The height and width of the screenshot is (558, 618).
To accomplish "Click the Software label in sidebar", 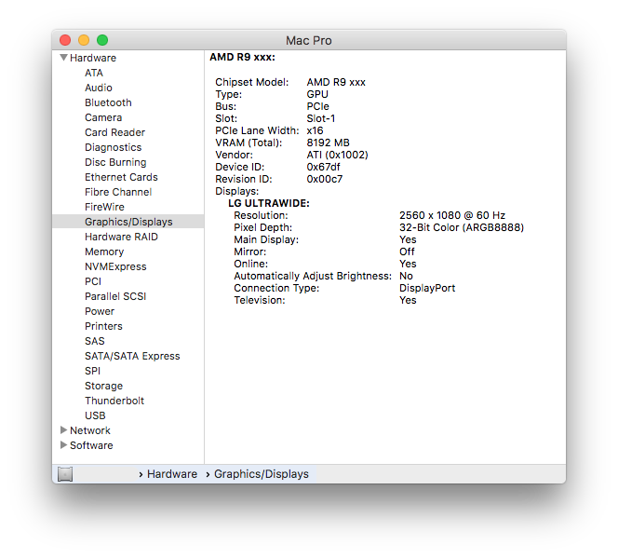I will click(x=91, y=445).
